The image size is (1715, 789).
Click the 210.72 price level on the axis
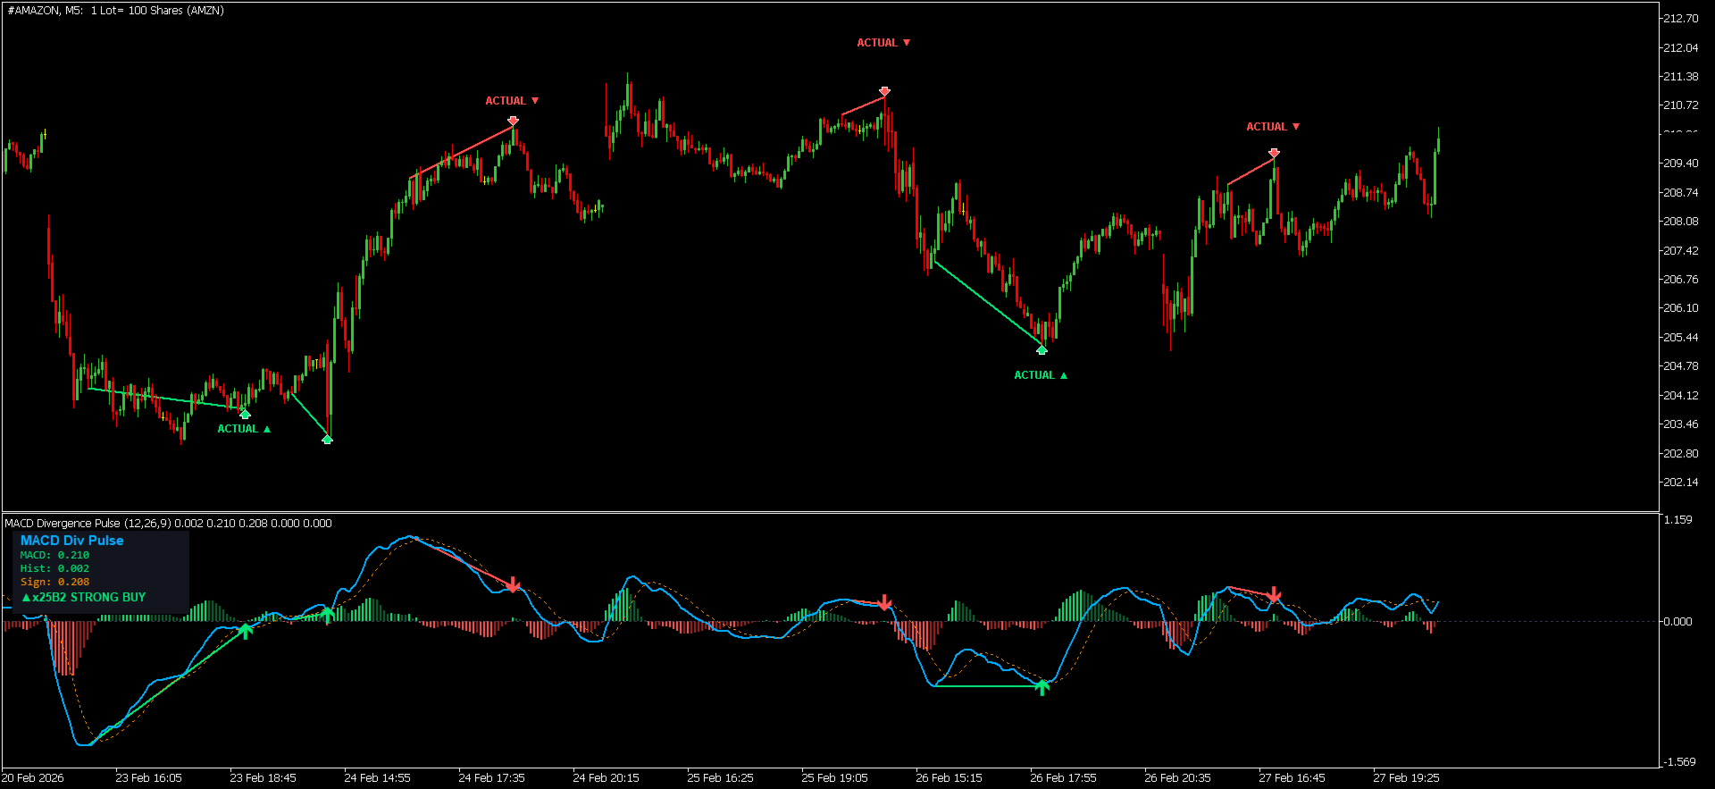pyautogui.click(x=1680, y=105)
